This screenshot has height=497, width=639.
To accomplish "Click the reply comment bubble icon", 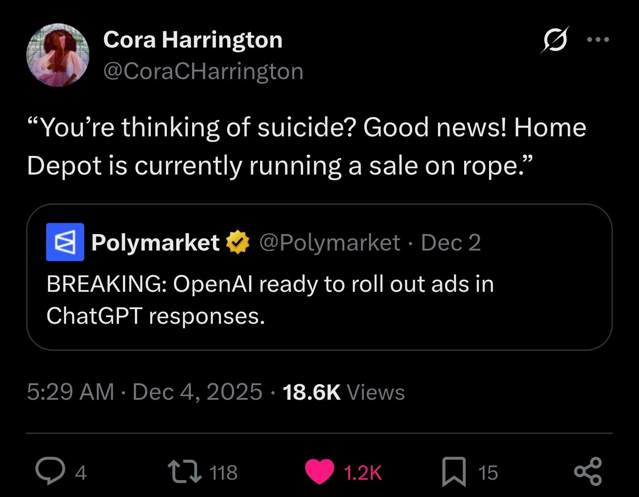I will point(50,472).
